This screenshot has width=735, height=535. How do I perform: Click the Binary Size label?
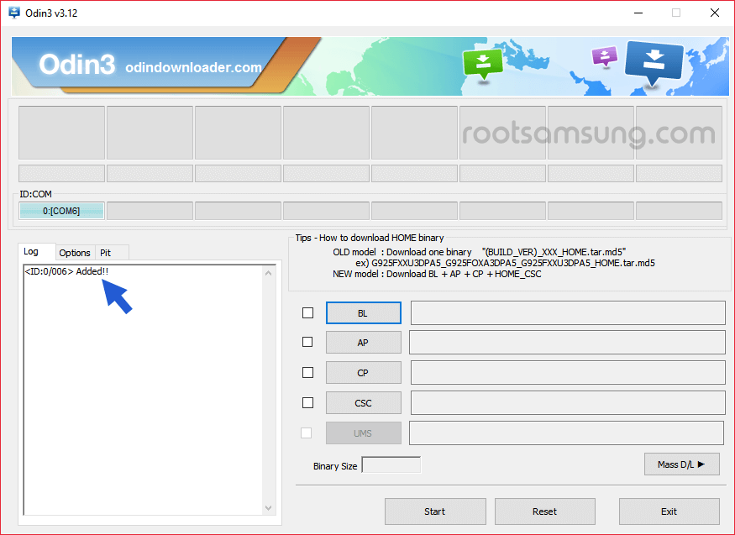(x=335, y=466)
